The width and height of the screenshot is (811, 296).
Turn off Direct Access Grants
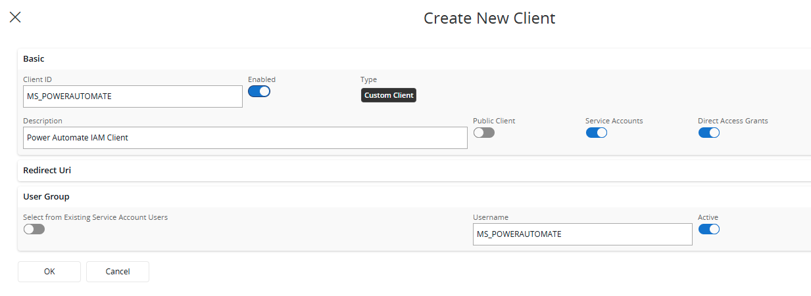click(x=708, y=133)
